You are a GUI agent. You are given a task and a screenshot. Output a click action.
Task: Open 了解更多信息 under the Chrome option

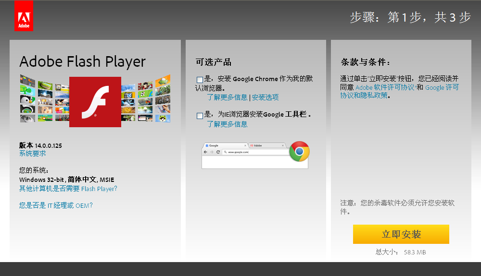pos(227,97)
